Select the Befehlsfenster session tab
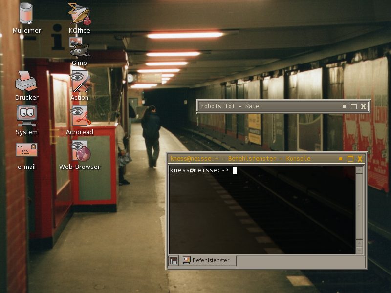Viewport: 391px width, 293px height. point(207,260)
